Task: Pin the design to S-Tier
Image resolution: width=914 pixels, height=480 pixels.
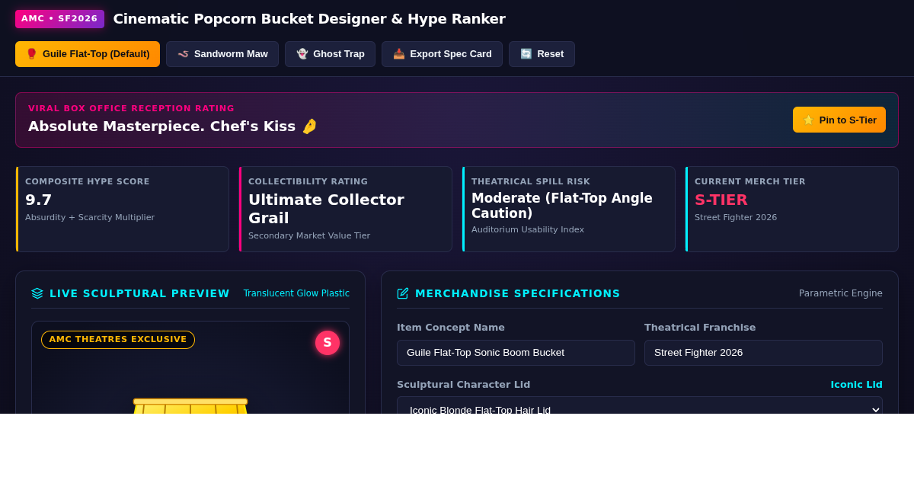Action: click(x=839, y=120)
